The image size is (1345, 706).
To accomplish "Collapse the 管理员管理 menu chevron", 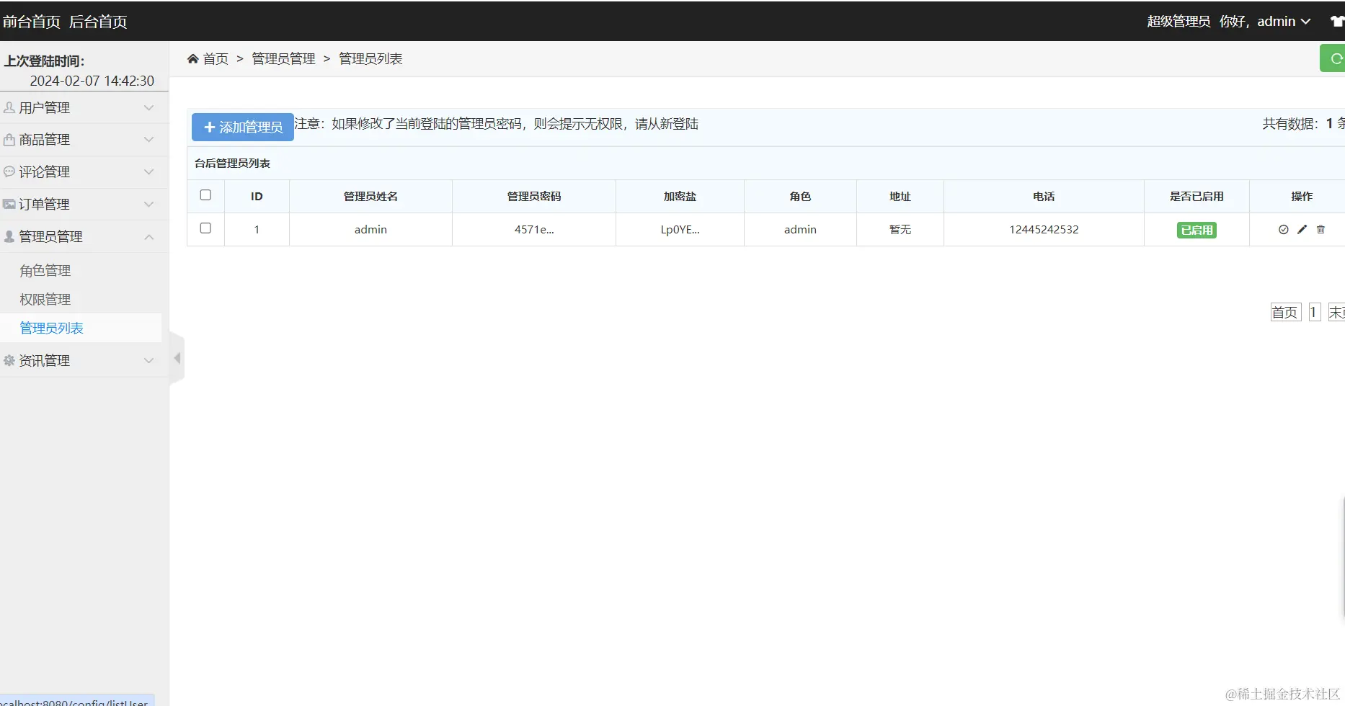I will (149, 237).
